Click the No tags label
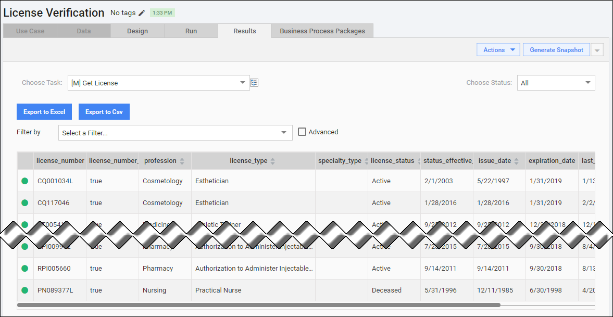 click(123, 13)
